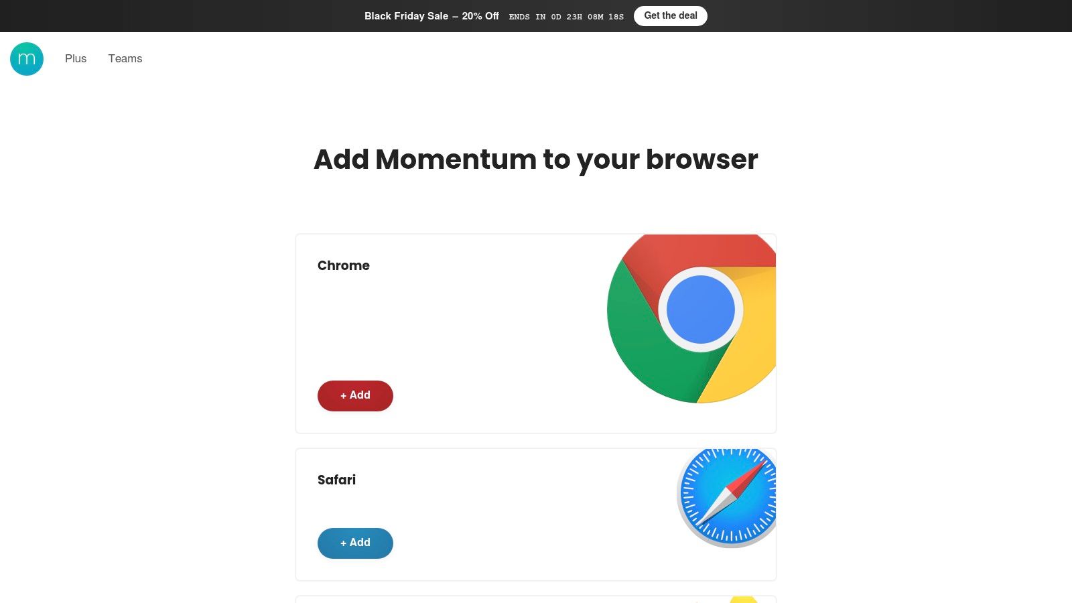Open the Teams page
This screenshot has width=1072, height=603.
pyautogui.click(x=125, y=58)
